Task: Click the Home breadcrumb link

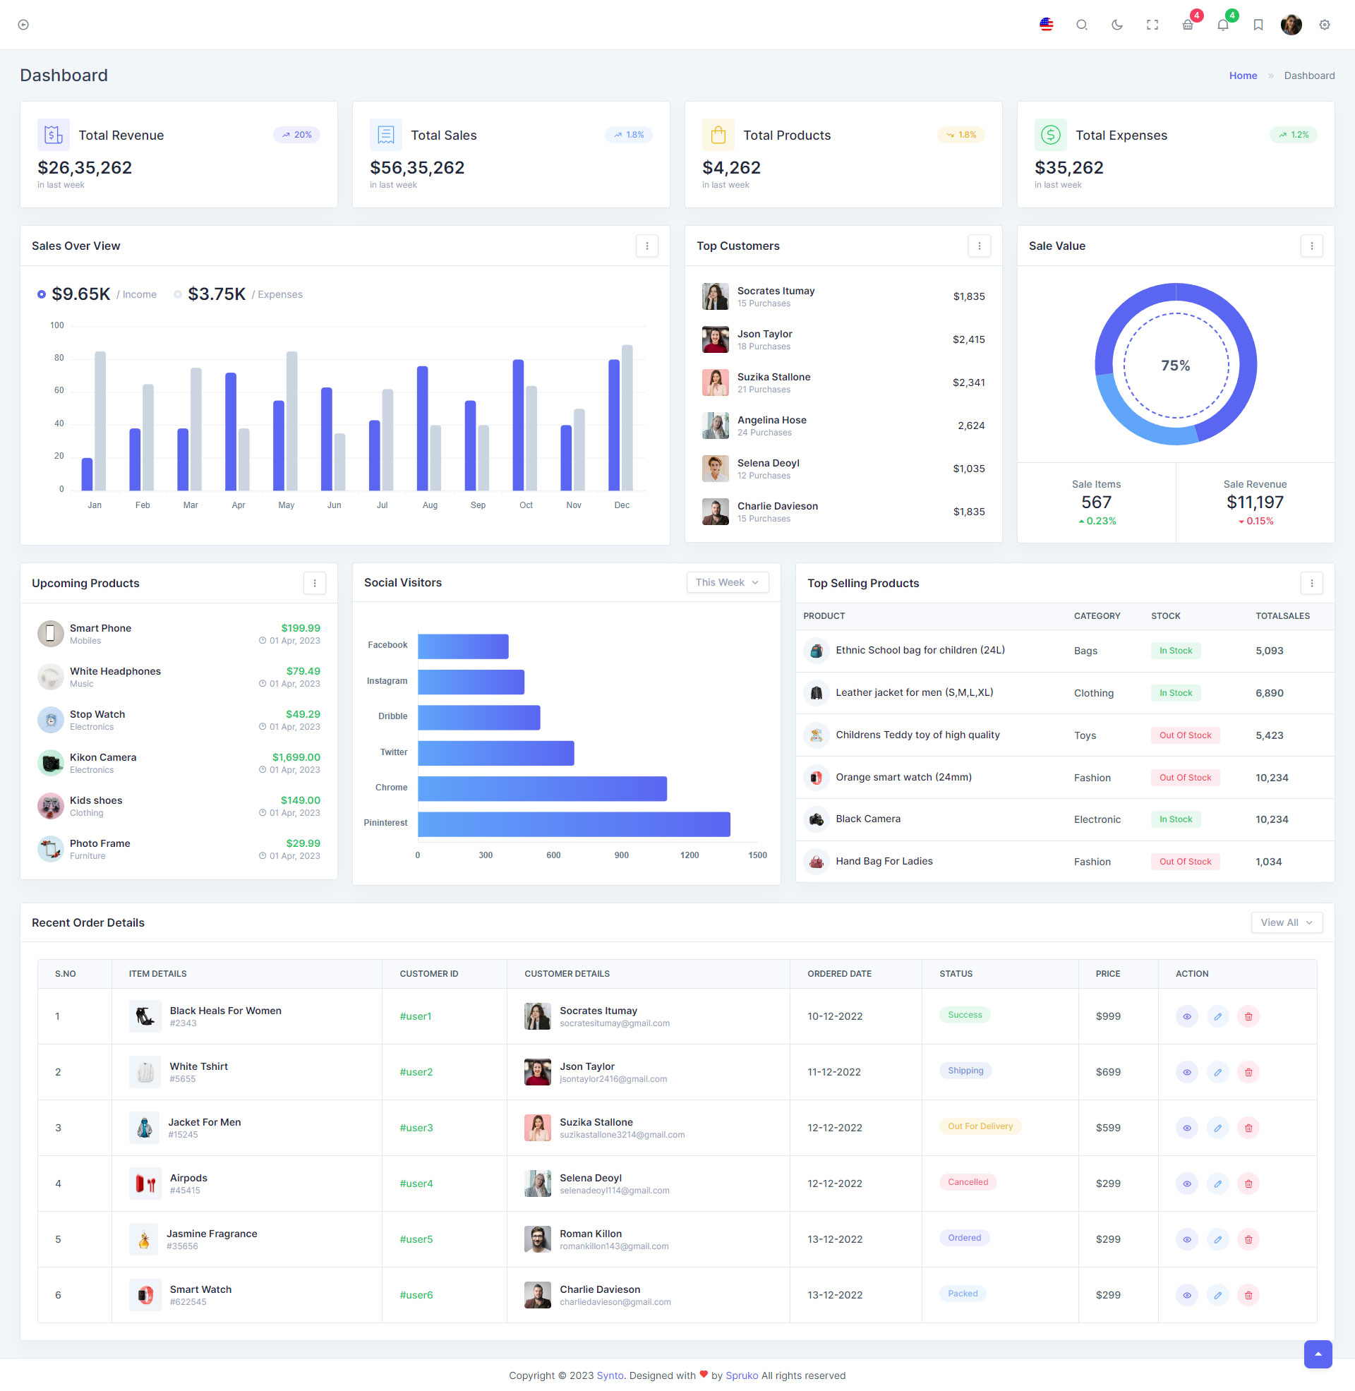Action: [1243, 76]
